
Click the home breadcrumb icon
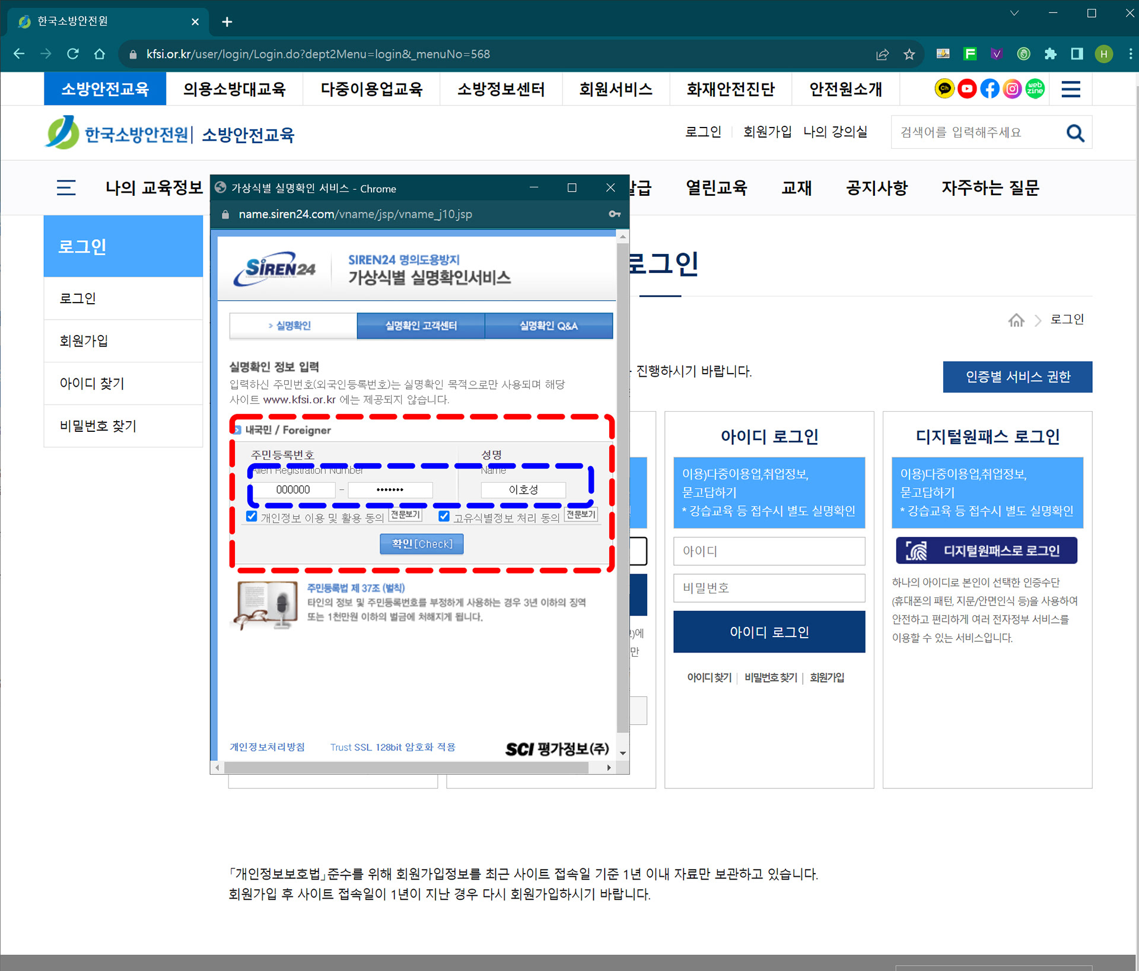click(1016, 320)
